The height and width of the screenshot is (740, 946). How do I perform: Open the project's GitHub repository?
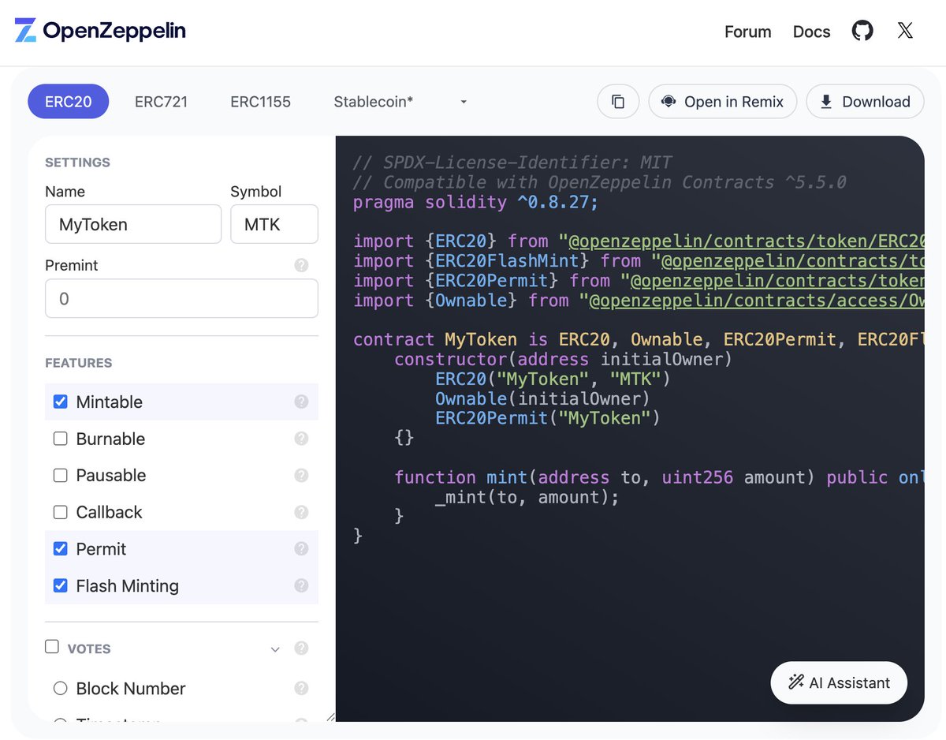(x=862, y=31)
